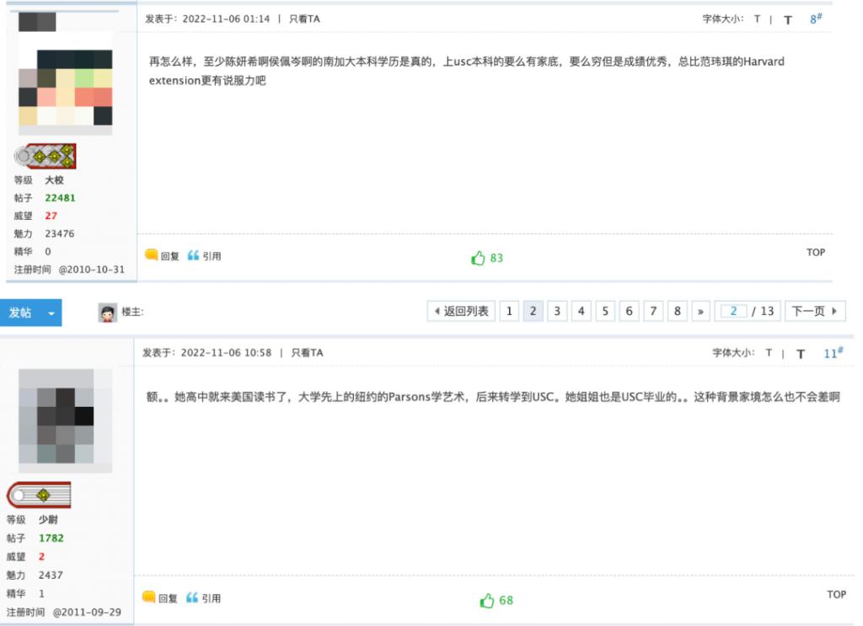This screenshot has width=863, height=626.
Task: Select large font size T on post 8#
Action: pyautogui.click(x=788, y=20)
